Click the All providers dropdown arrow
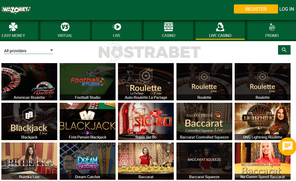 [51, 50]
